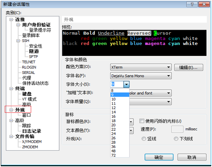The height and width of the screenshot is (167, 212).
Task: Click the 编辑(E)... button
Action: (188, 67)
